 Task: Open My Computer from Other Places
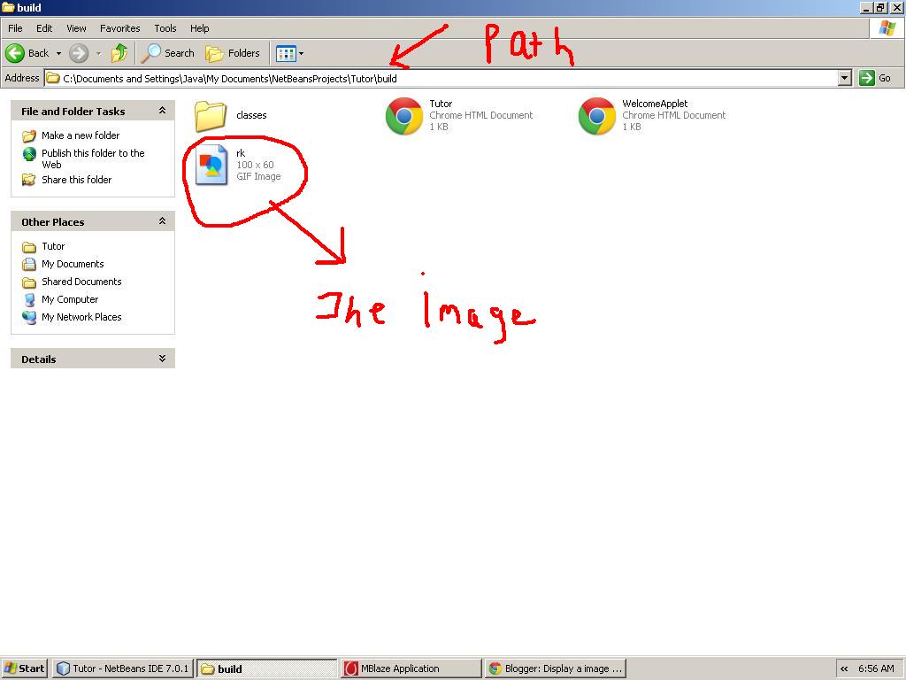[69, 299]
